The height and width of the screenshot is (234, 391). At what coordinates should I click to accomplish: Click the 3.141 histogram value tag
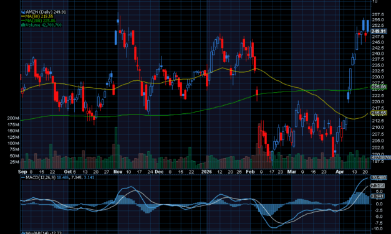pos(377,196)
